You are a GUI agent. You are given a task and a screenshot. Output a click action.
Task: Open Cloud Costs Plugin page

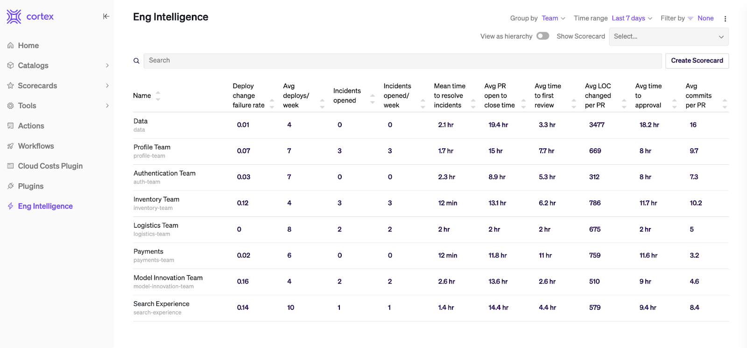50,166
